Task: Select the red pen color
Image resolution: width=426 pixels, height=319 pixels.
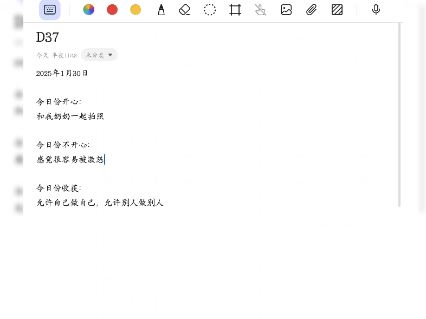Action: click(x=112, y=10)
